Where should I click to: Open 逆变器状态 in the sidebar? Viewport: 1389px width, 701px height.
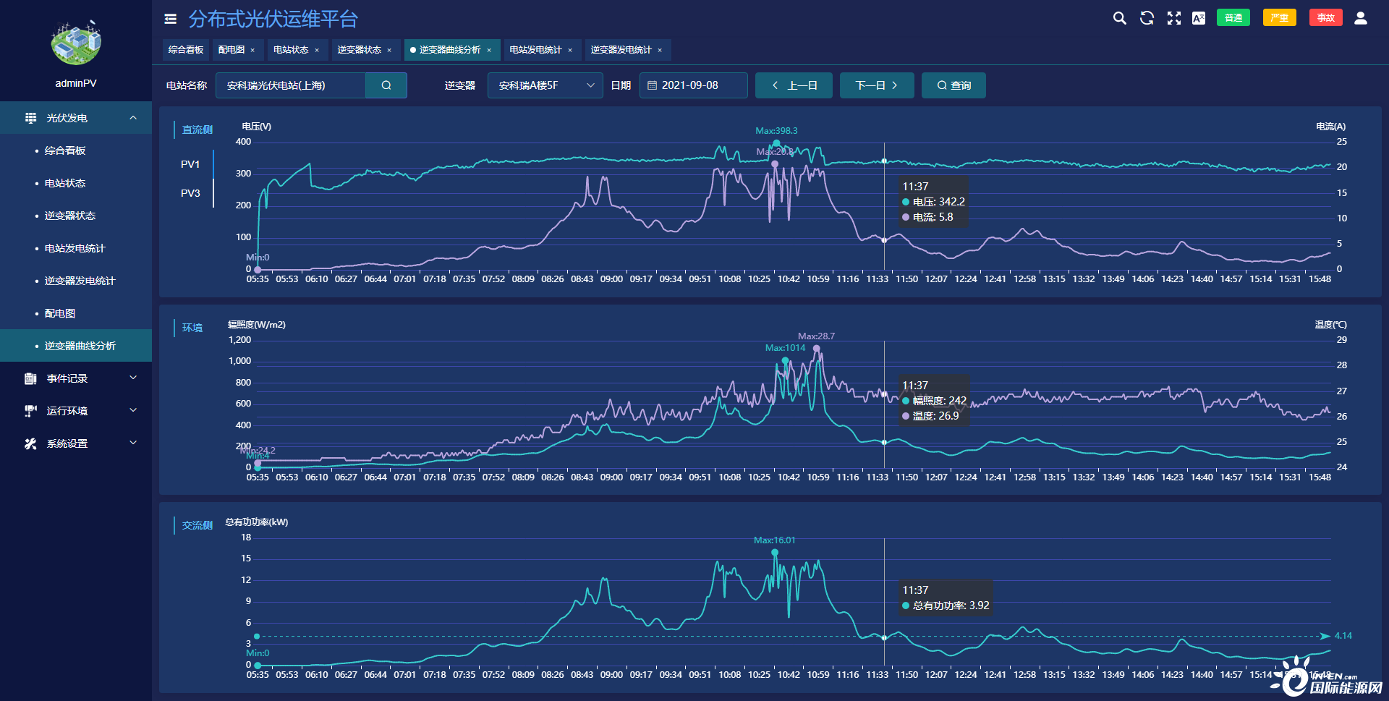(70, 216)
